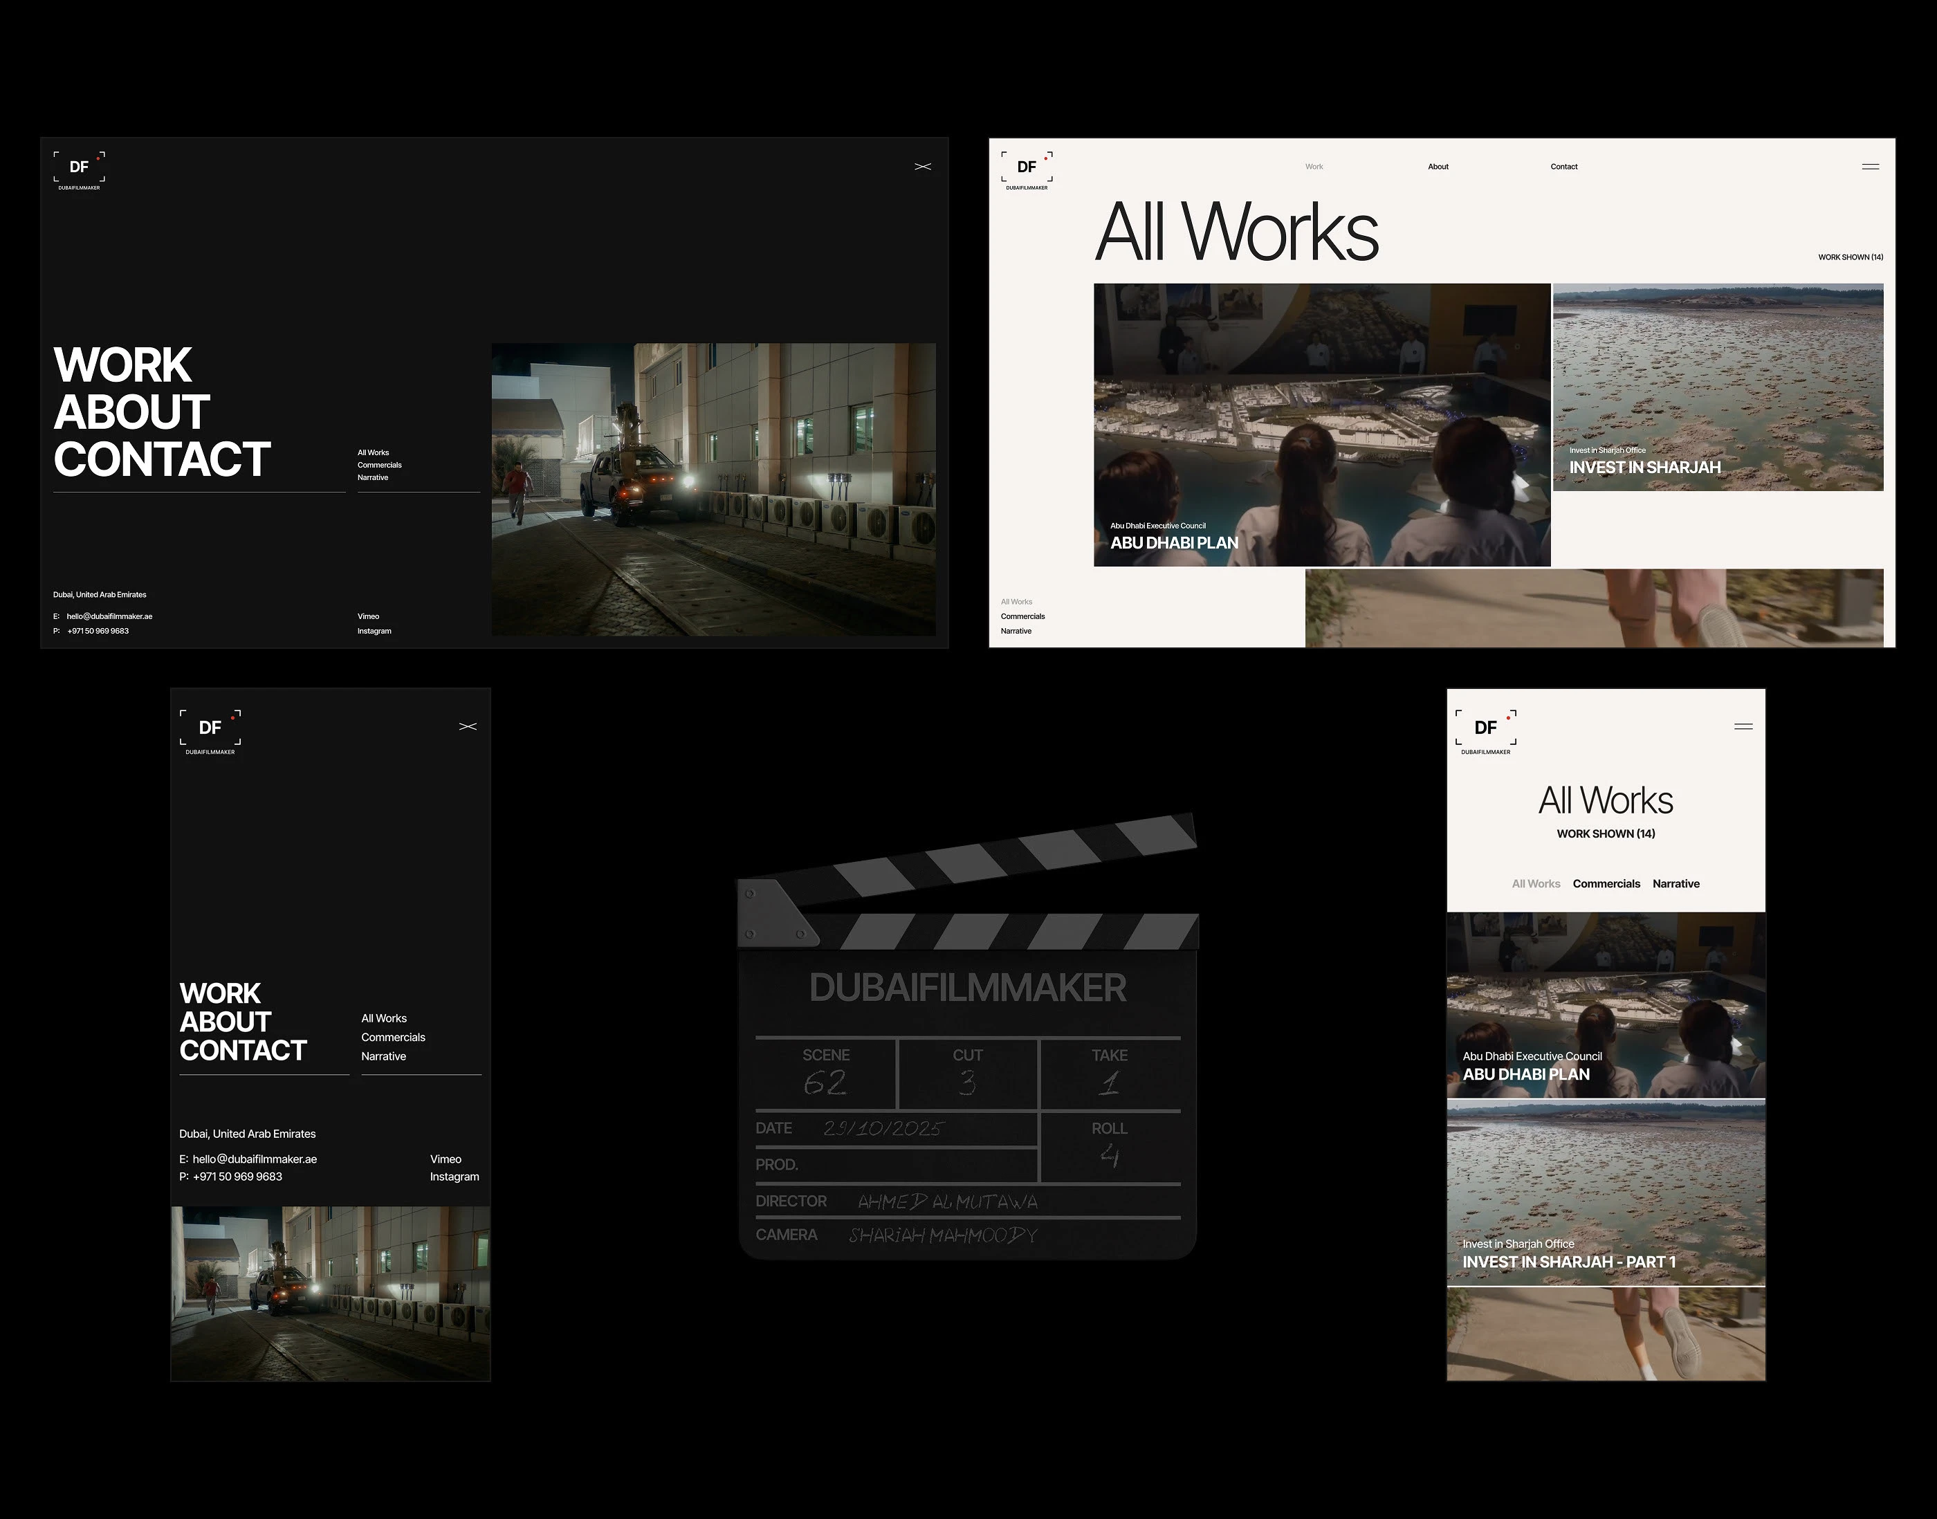Click DF logo on dark mobile menu

(210, 729)
